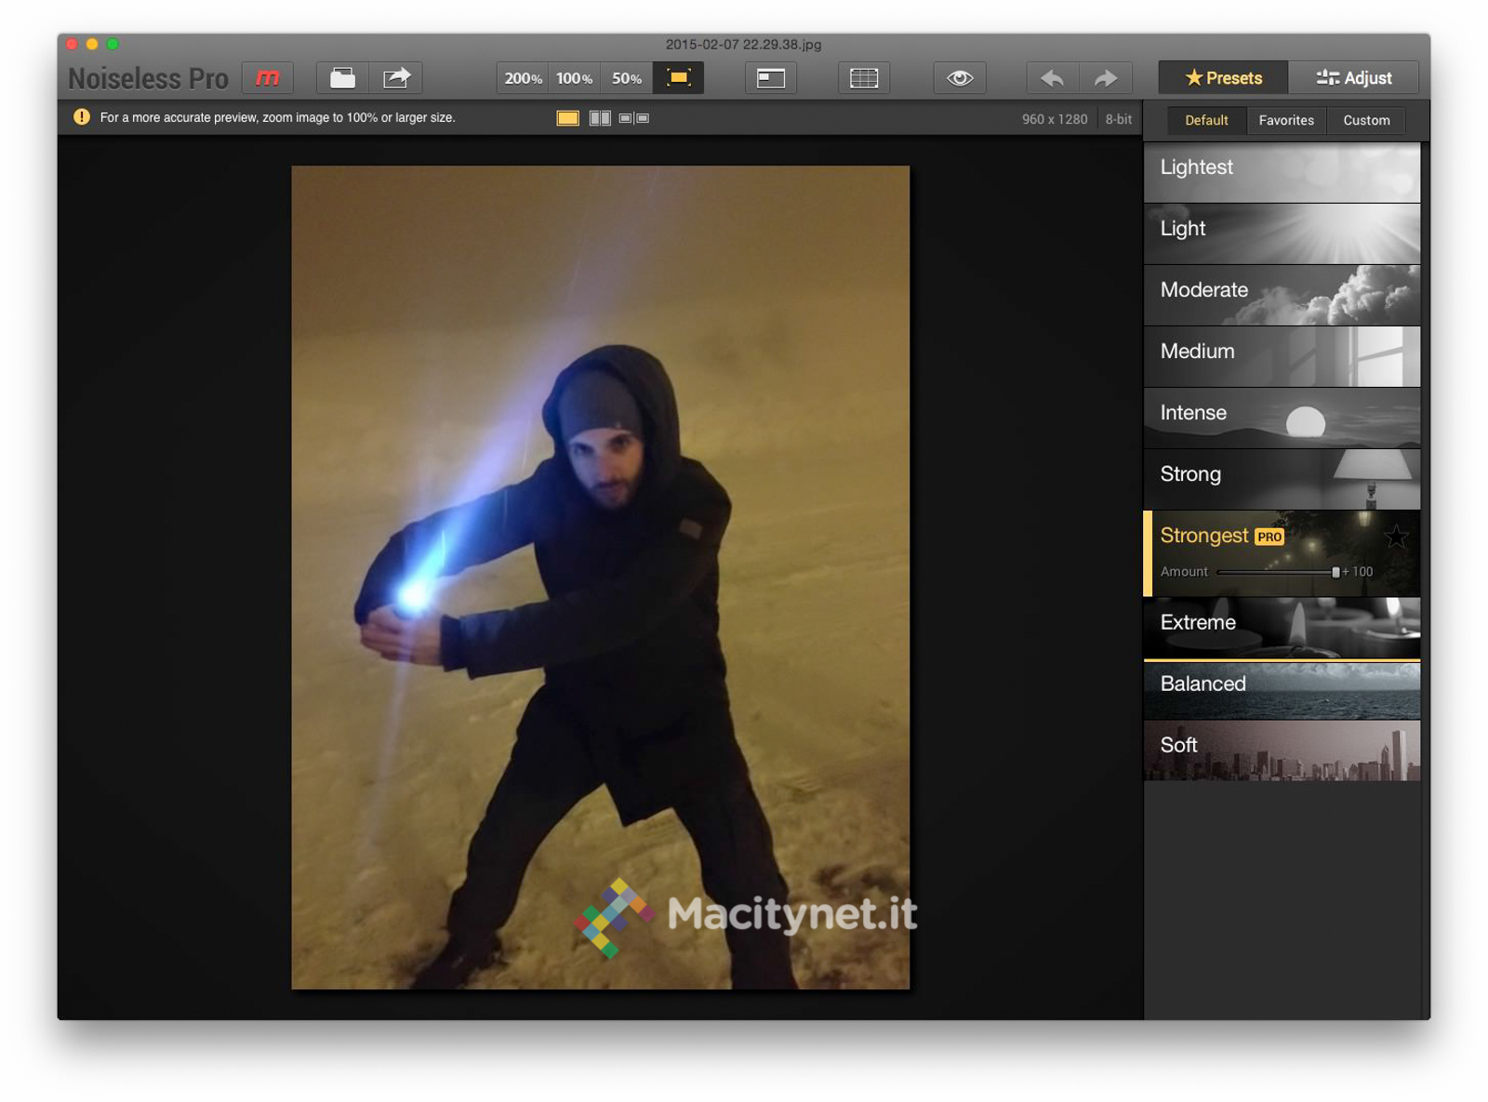Click the share/export arrow icon
Viewport: 1488px width, 1102px height.
coord(396,78)
